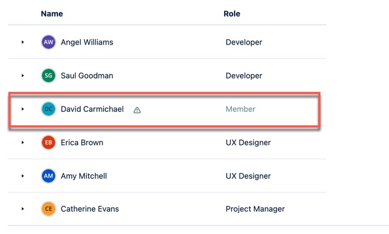Click Erica Brown's red EB avatar
The height and width of the screenshot is (234, 389).
tap(48, 143)
